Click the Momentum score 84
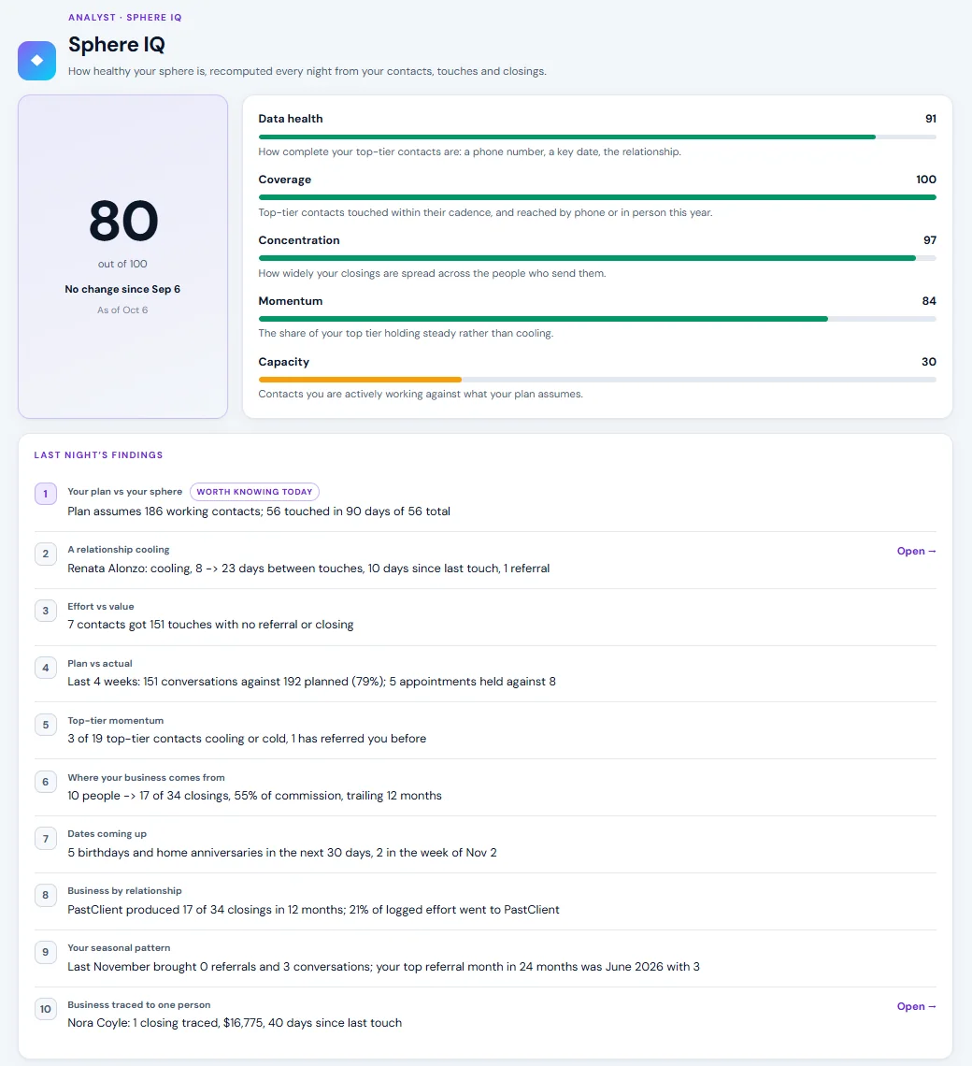 coord(929,300)
